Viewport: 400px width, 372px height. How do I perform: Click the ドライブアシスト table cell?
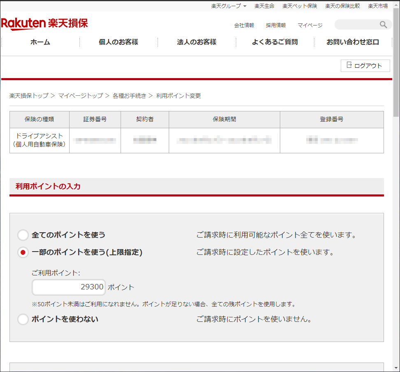tap(40, 141)
